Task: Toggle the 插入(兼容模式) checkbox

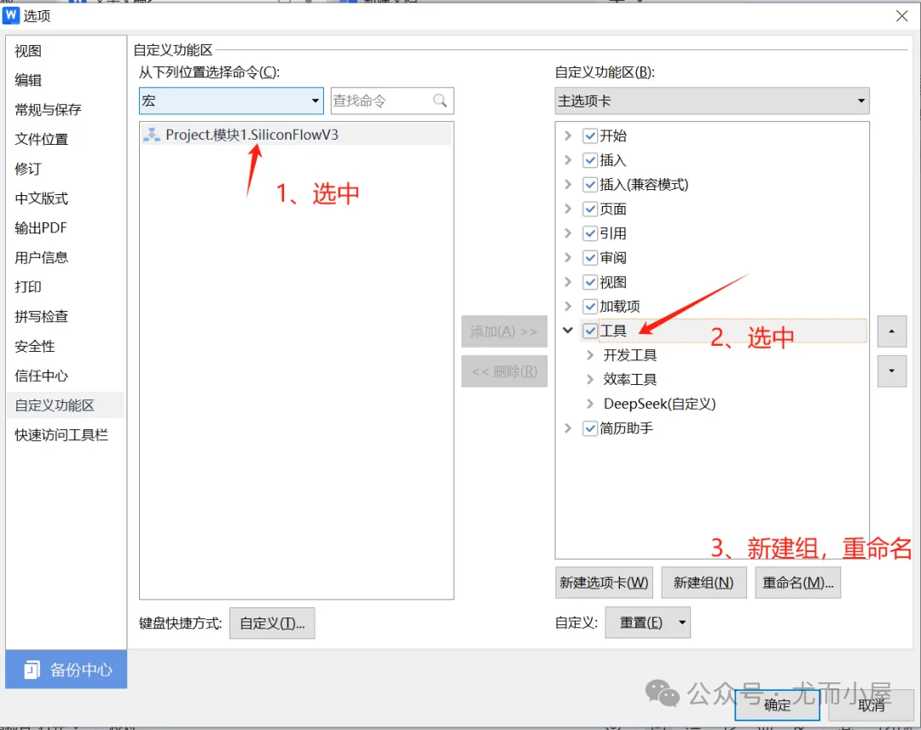Action: tap(590, 185)
